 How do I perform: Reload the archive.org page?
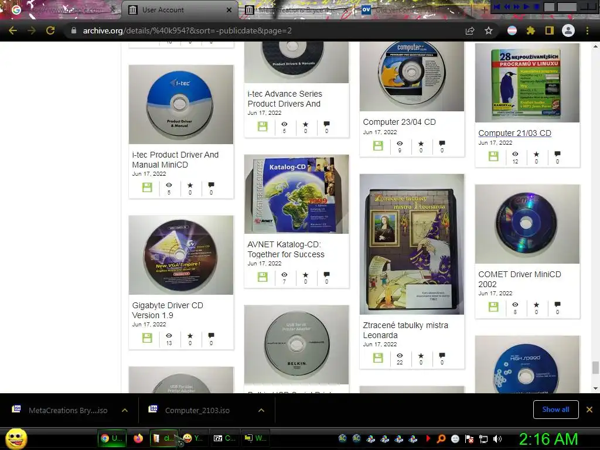click(x=50, y=30)
